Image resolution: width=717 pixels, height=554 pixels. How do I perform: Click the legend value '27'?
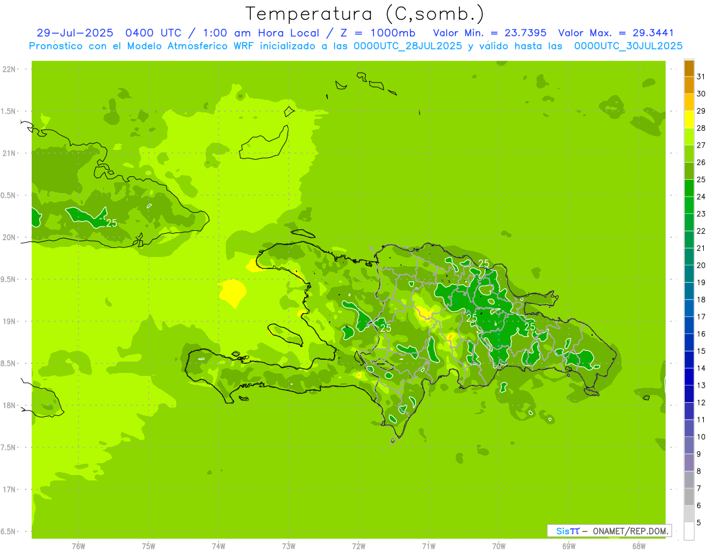pos(701,145)
